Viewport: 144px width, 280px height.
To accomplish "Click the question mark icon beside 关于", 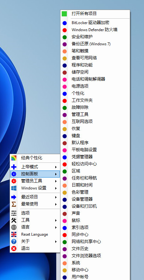I will [14, 241].
